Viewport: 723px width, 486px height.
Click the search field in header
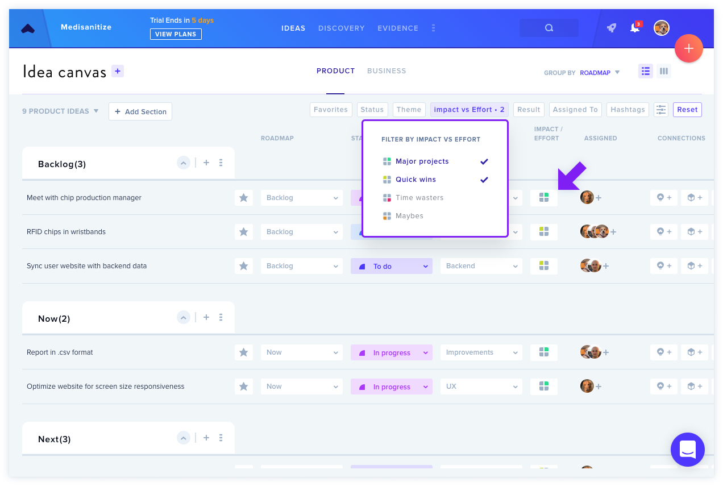click(x=549, y=28)
